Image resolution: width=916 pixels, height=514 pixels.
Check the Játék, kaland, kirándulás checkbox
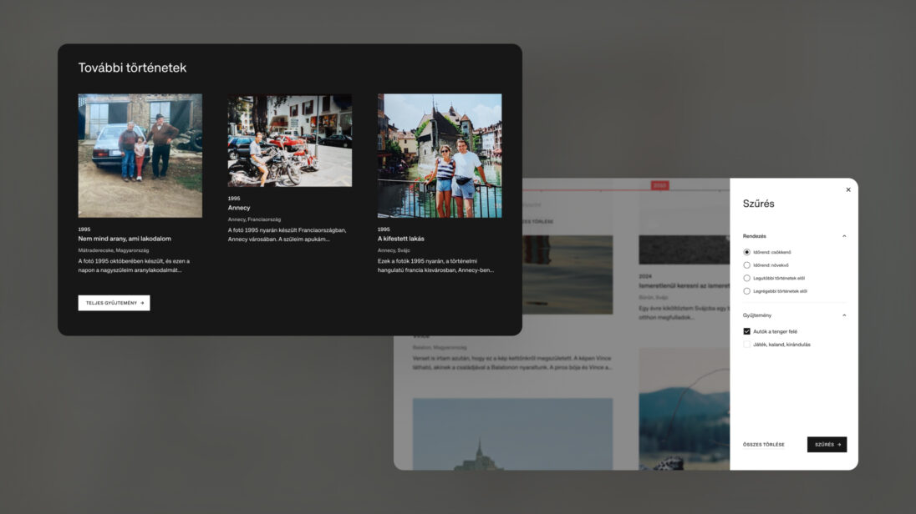point(746,345)
